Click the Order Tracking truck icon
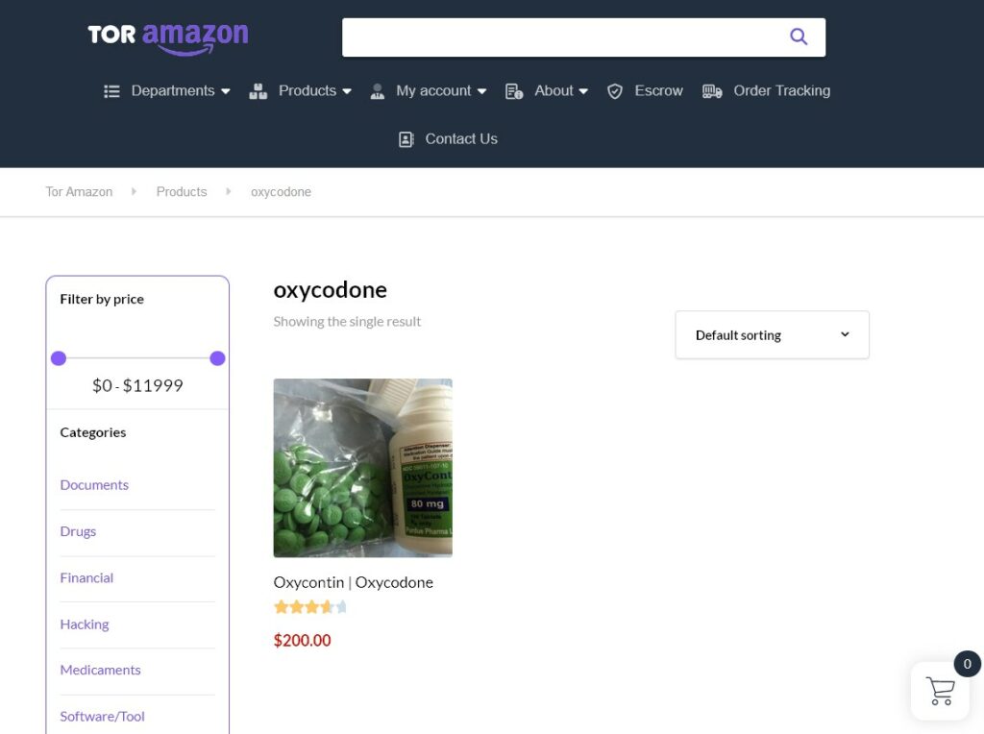The image size is (984, 734). [x=712, y=91]
